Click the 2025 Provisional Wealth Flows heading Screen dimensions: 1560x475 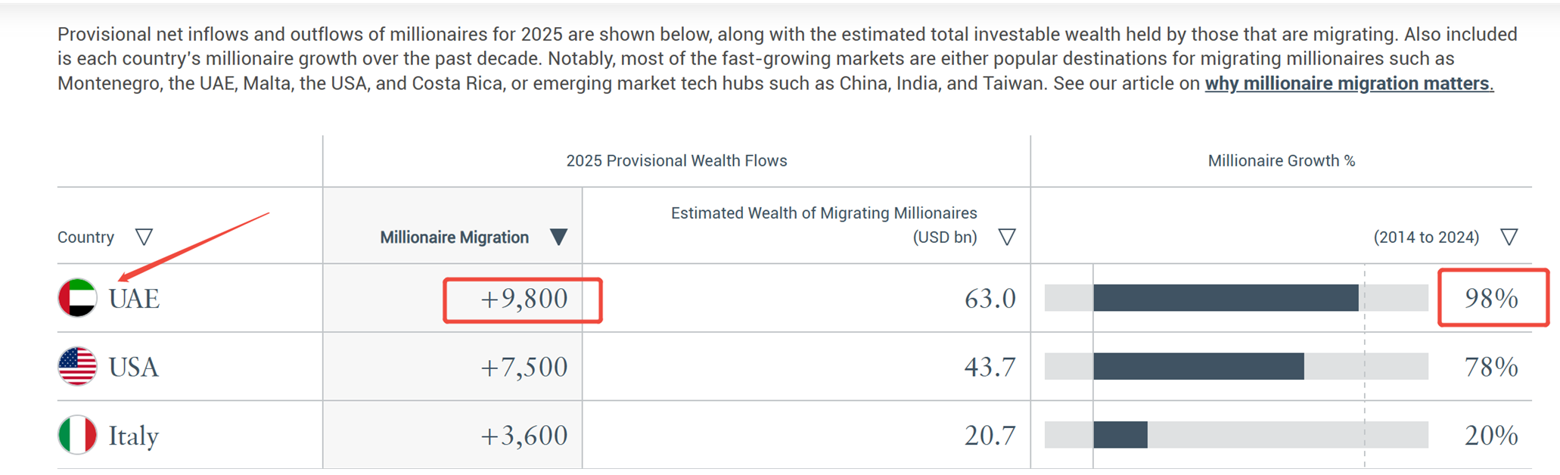pos(676,160)
